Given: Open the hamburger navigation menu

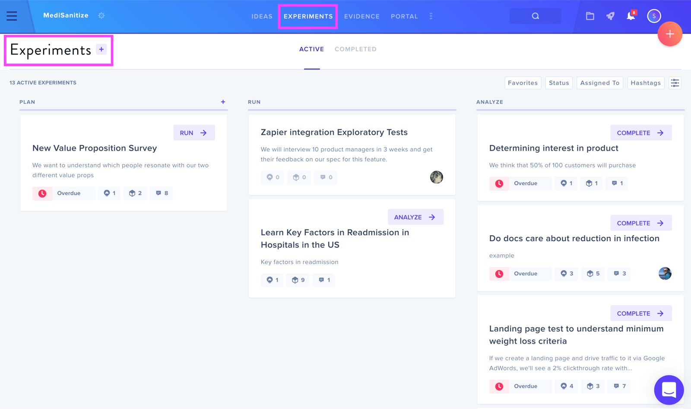Looking at the screenshot, I should coord(12,16).
